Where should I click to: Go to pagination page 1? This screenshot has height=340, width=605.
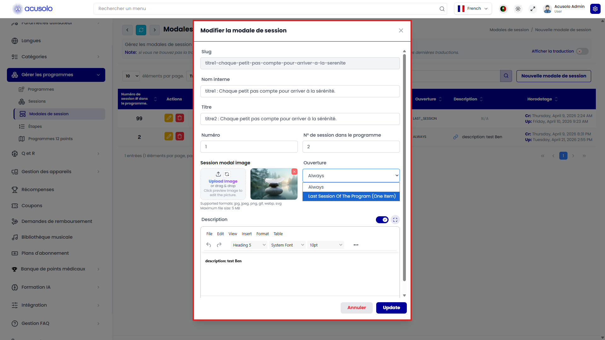(x=563, y=156)
